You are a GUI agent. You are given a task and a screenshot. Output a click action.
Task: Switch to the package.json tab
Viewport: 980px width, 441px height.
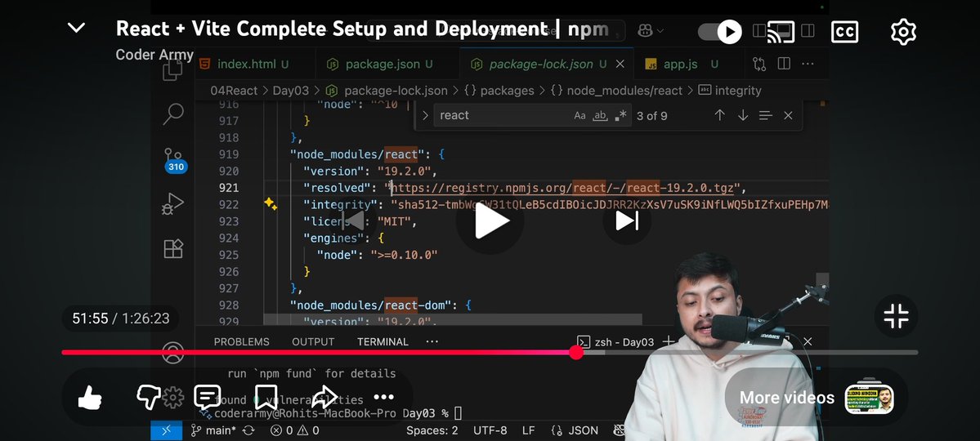tap(381, 65)
